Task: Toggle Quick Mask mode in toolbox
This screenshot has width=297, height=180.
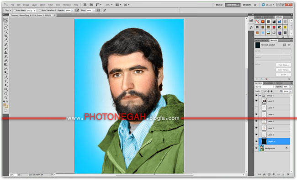Action: [x=6, y=111]
